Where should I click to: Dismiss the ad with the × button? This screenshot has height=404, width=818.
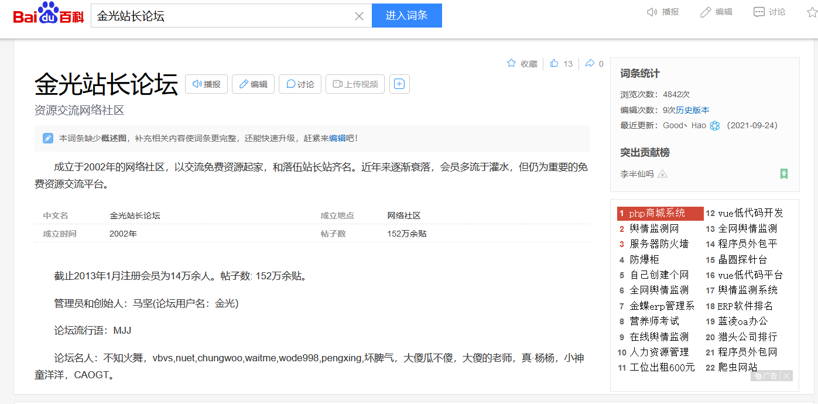[x=786, y=375]
